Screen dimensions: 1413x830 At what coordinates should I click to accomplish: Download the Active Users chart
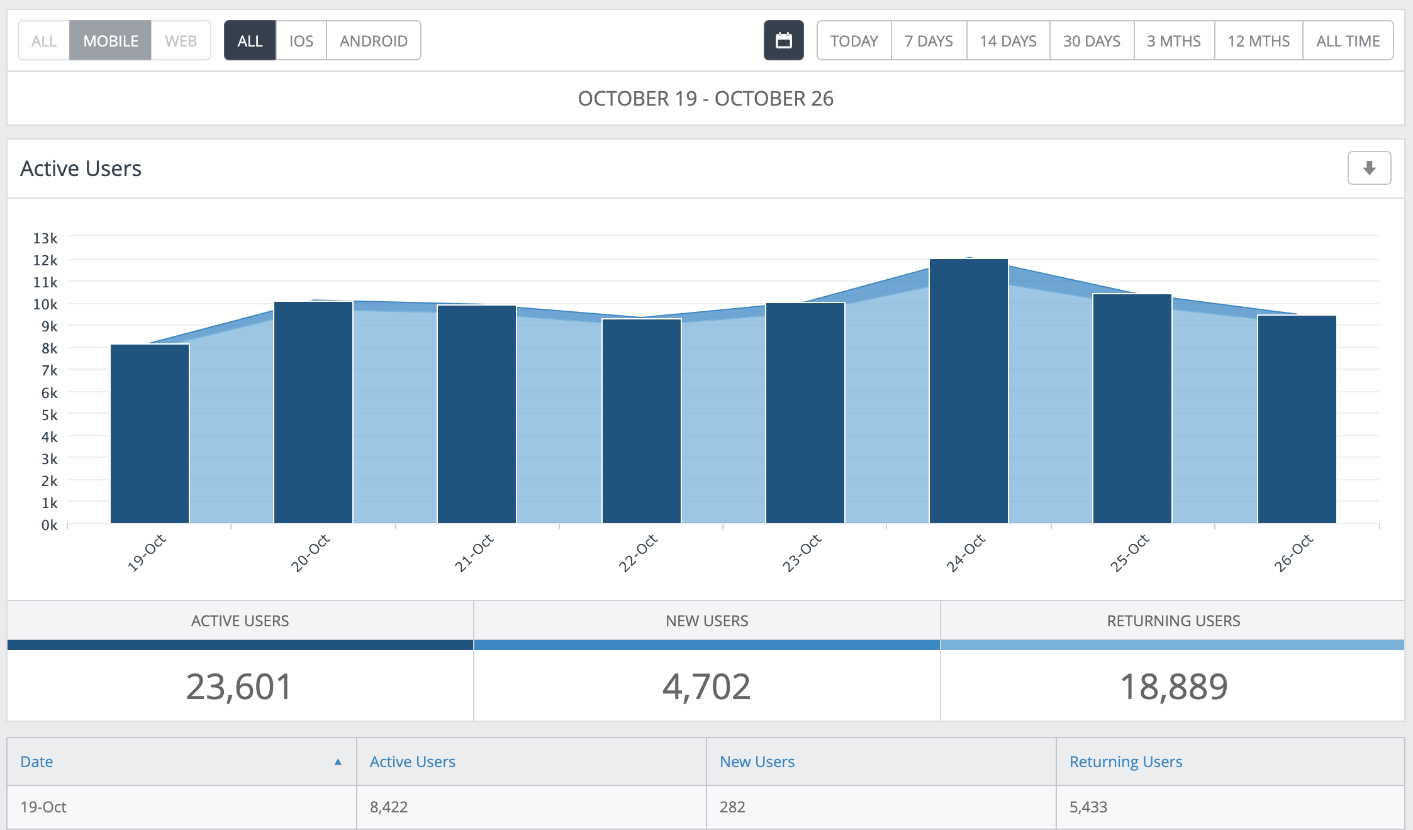point(1369,168)
